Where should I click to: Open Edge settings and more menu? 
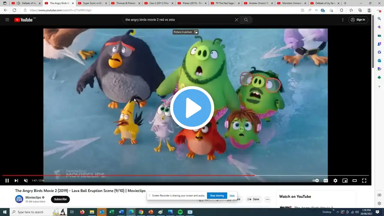tap(379, 10)
